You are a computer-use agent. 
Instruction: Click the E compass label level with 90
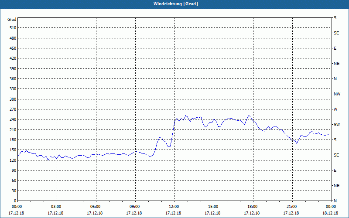point(335,170)
